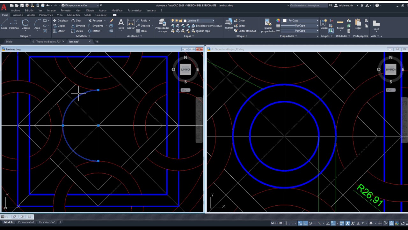This screenshot has height=230, width=408.
Task: Switch to the Inserción ribbon tab
Action: pos(18,15)
